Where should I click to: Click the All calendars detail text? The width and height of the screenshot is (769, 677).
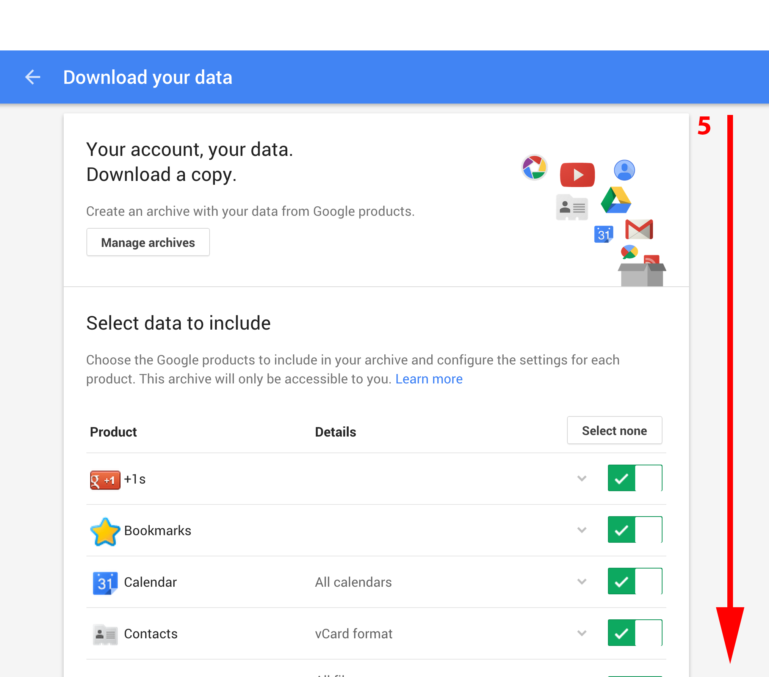(353, 582)
